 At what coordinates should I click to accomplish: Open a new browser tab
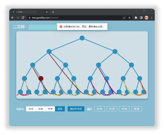coord(53,12)
